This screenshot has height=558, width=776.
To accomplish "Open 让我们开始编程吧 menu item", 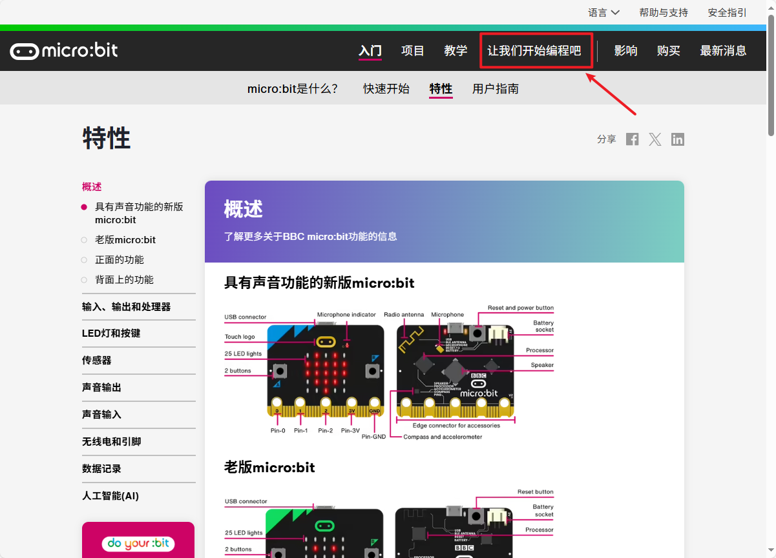I will point(534,51).
